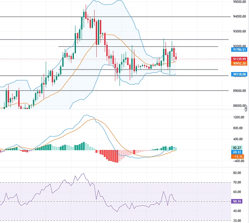Click the highest peak of the RSI line
Viewport: 249px width, 223px height.
pos(83,174)
